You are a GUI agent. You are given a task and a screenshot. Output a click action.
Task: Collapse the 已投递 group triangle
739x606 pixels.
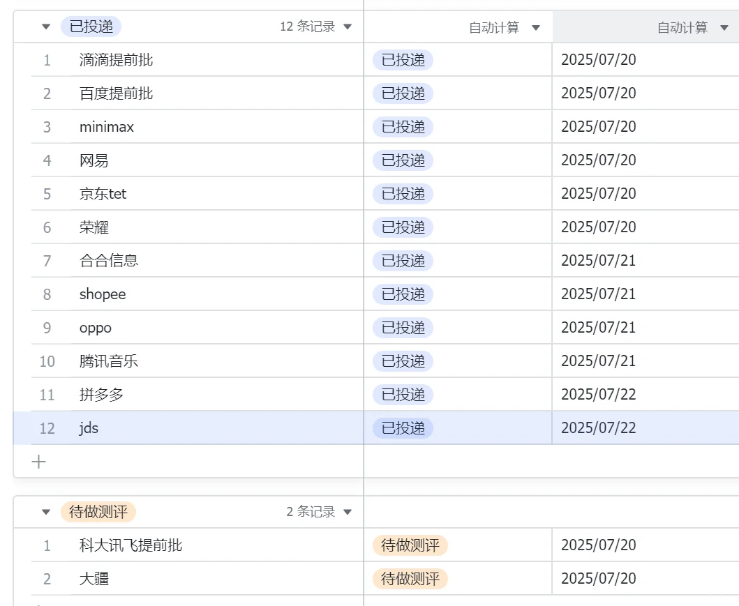click(46, 26)
